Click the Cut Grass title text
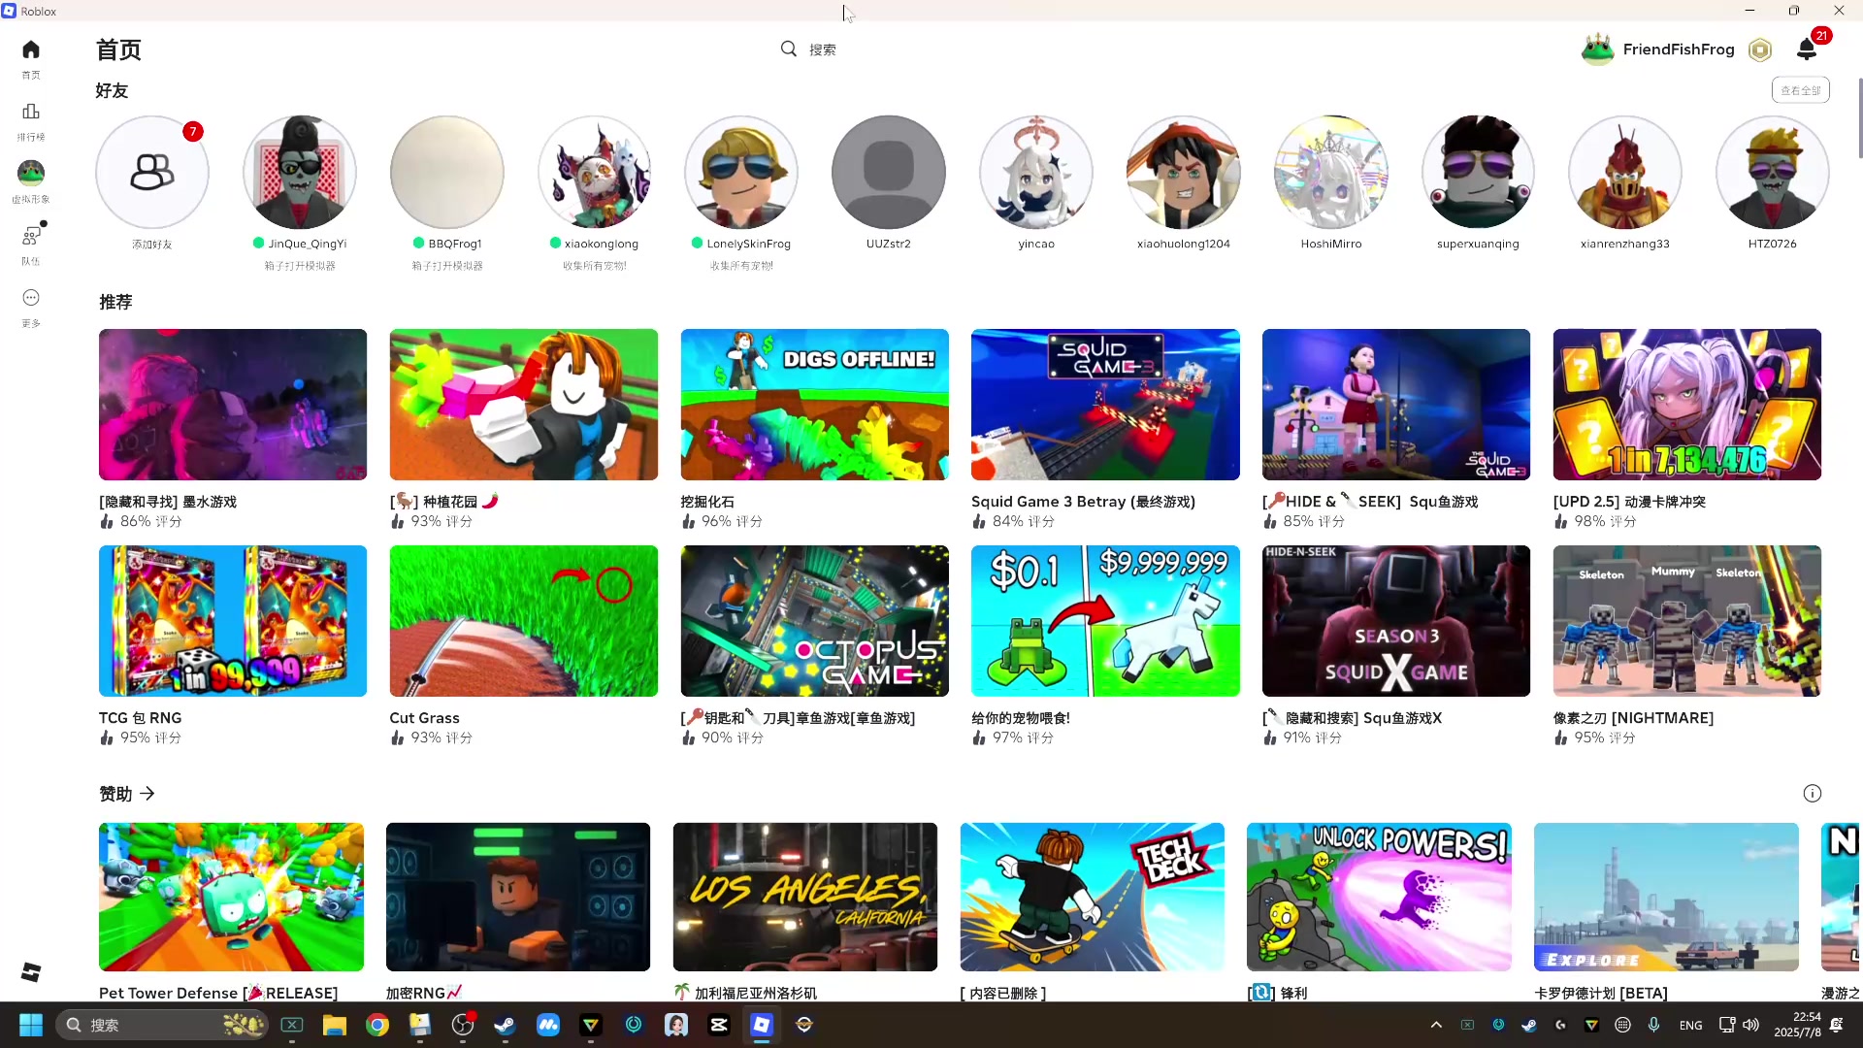This screenshot has height=1048, width=1863. coord(424,718)
